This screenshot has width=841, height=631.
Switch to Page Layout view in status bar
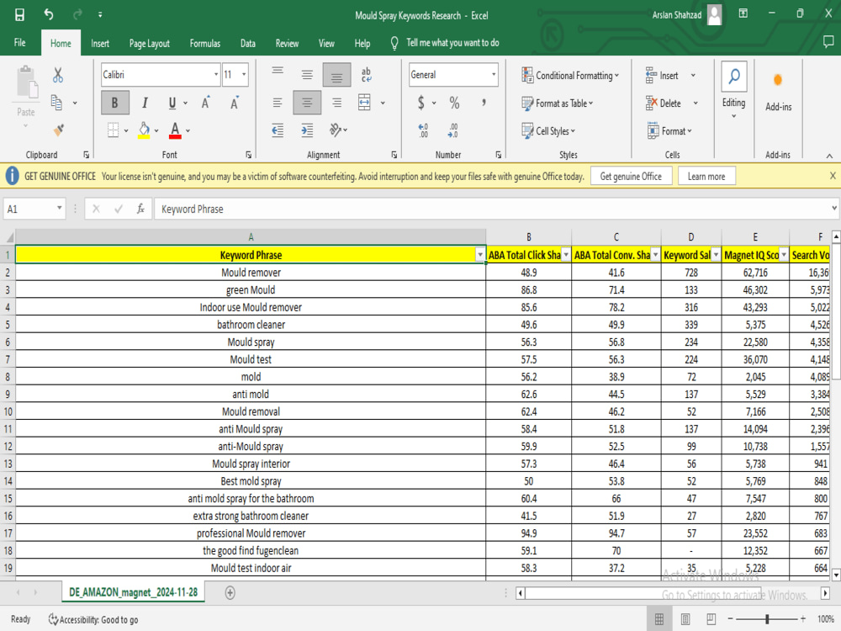tap(685, 619)
